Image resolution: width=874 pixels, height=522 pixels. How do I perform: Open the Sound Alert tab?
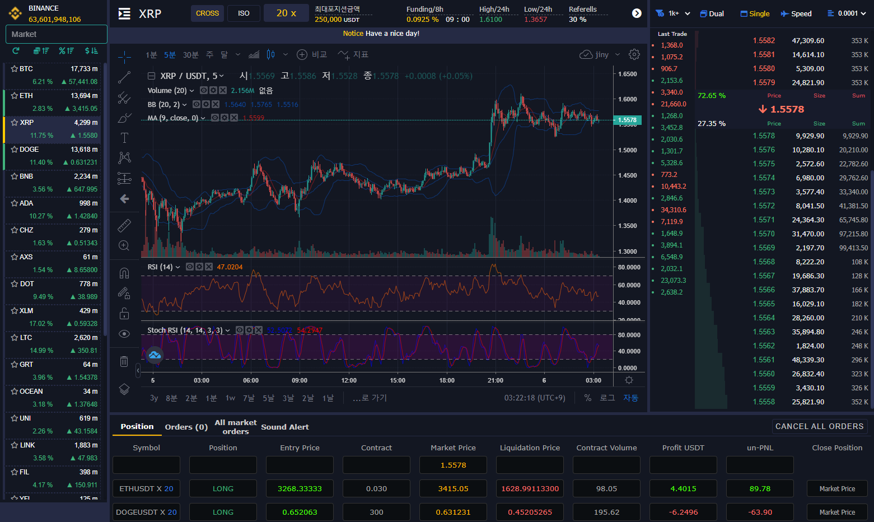click(x=284, y=427)
